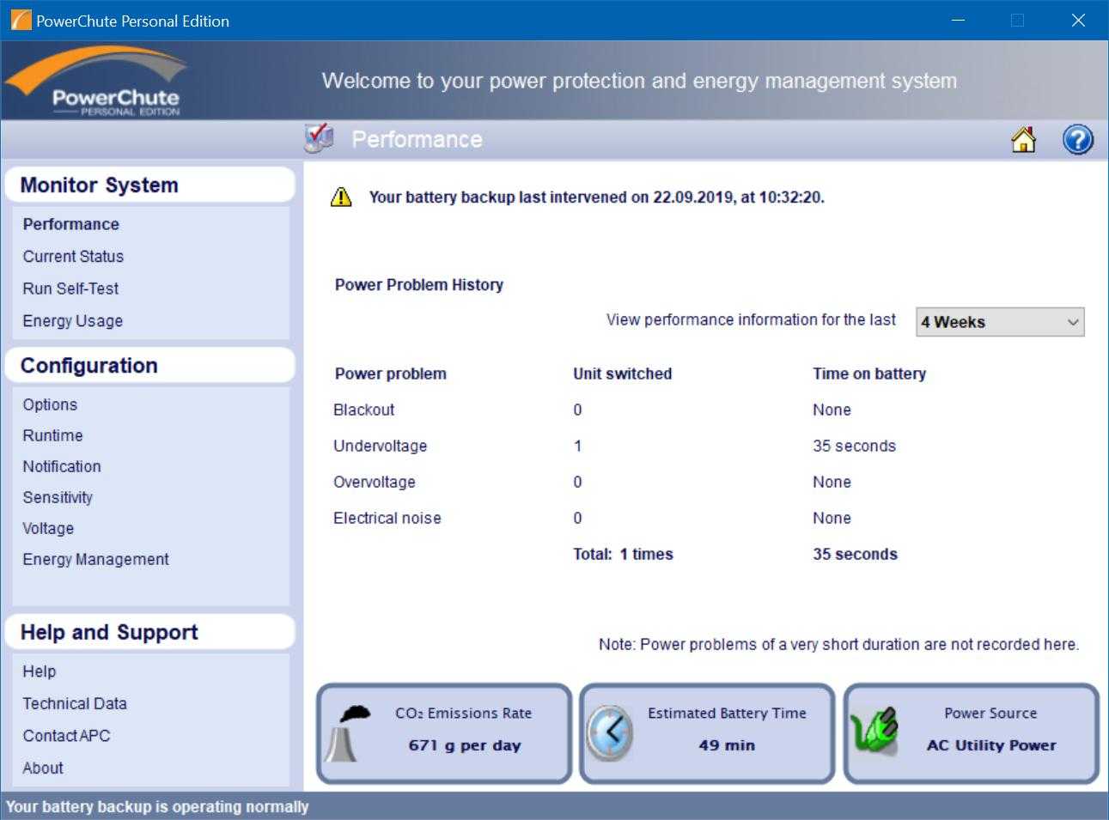Open help via blue question mark icon
Screen dimensions: 1109x820
pos(1077,139)
